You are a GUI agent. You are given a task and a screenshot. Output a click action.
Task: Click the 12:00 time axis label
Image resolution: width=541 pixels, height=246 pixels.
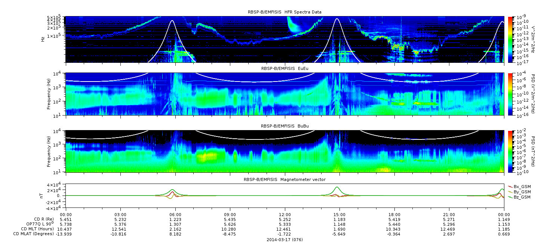(285, 214)
